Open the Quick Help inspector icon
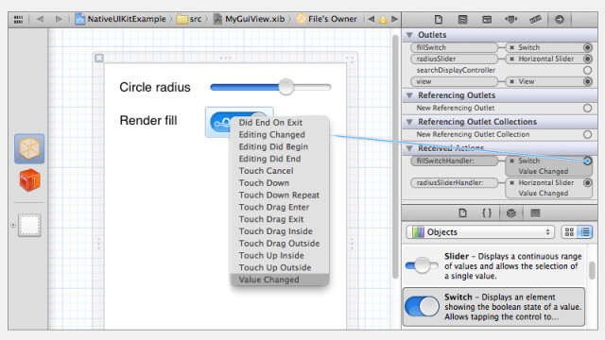 pos(462,19)
